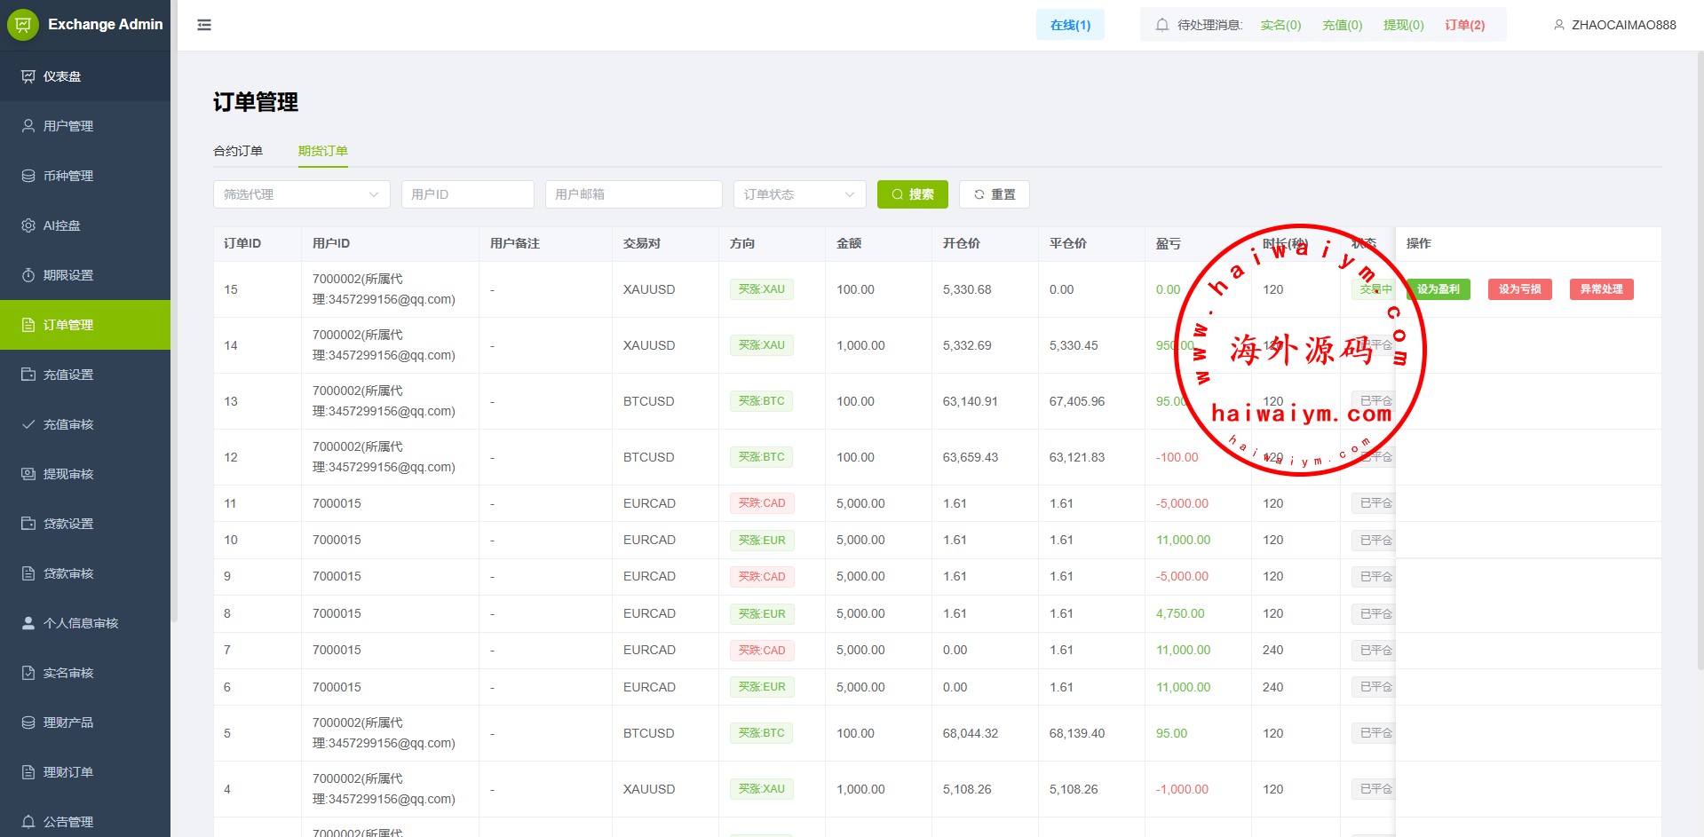Image resolution: width=1704 pixels, height=837 pixels.
Task: Open 期限设置 duration settings in sidebar
Action: coord(67,275)
